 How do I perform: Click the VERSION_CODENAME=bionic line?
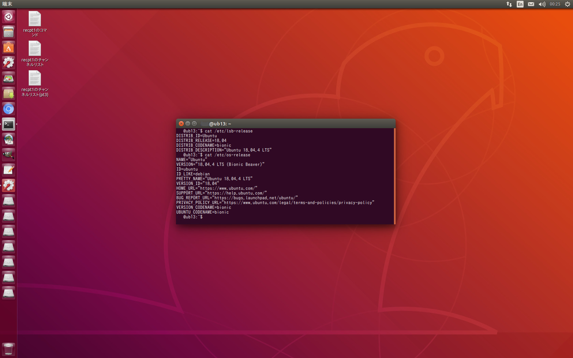pyautogui.click(x=204, y=207)
